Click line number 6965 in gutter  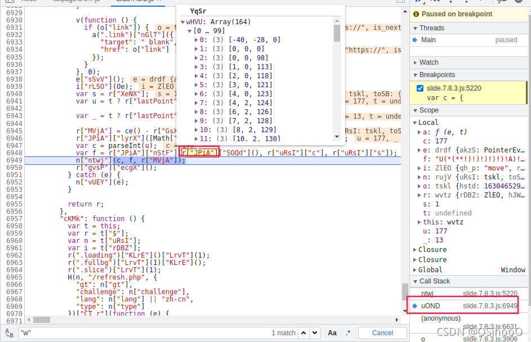click(x=14, y=277)
